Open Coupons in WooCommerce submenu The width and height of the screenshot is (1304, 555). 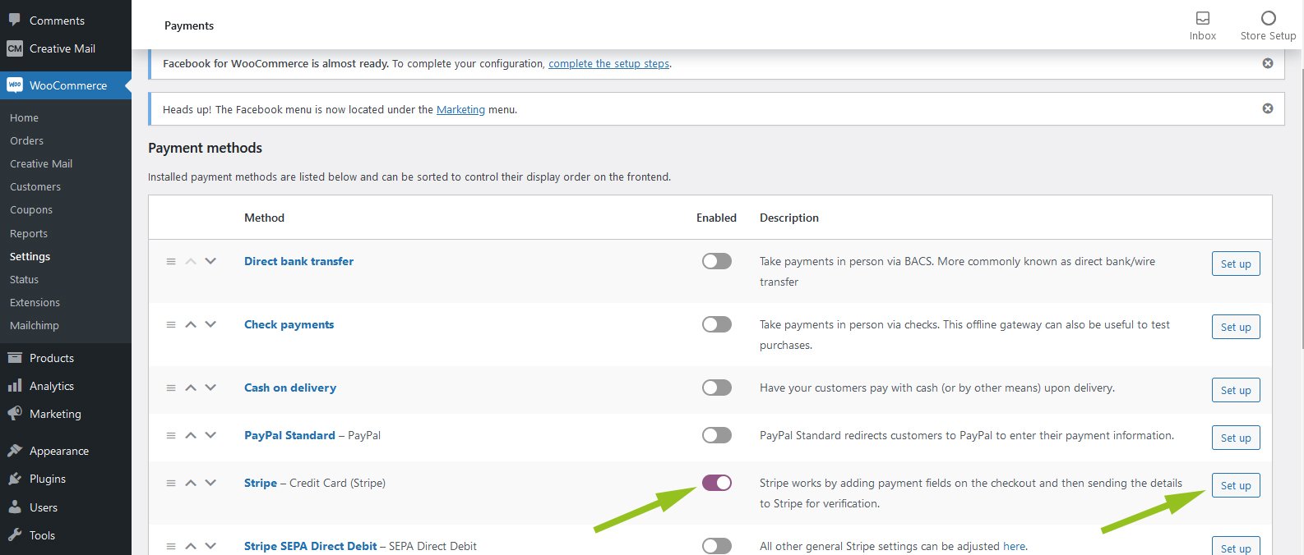coord(31,209)
